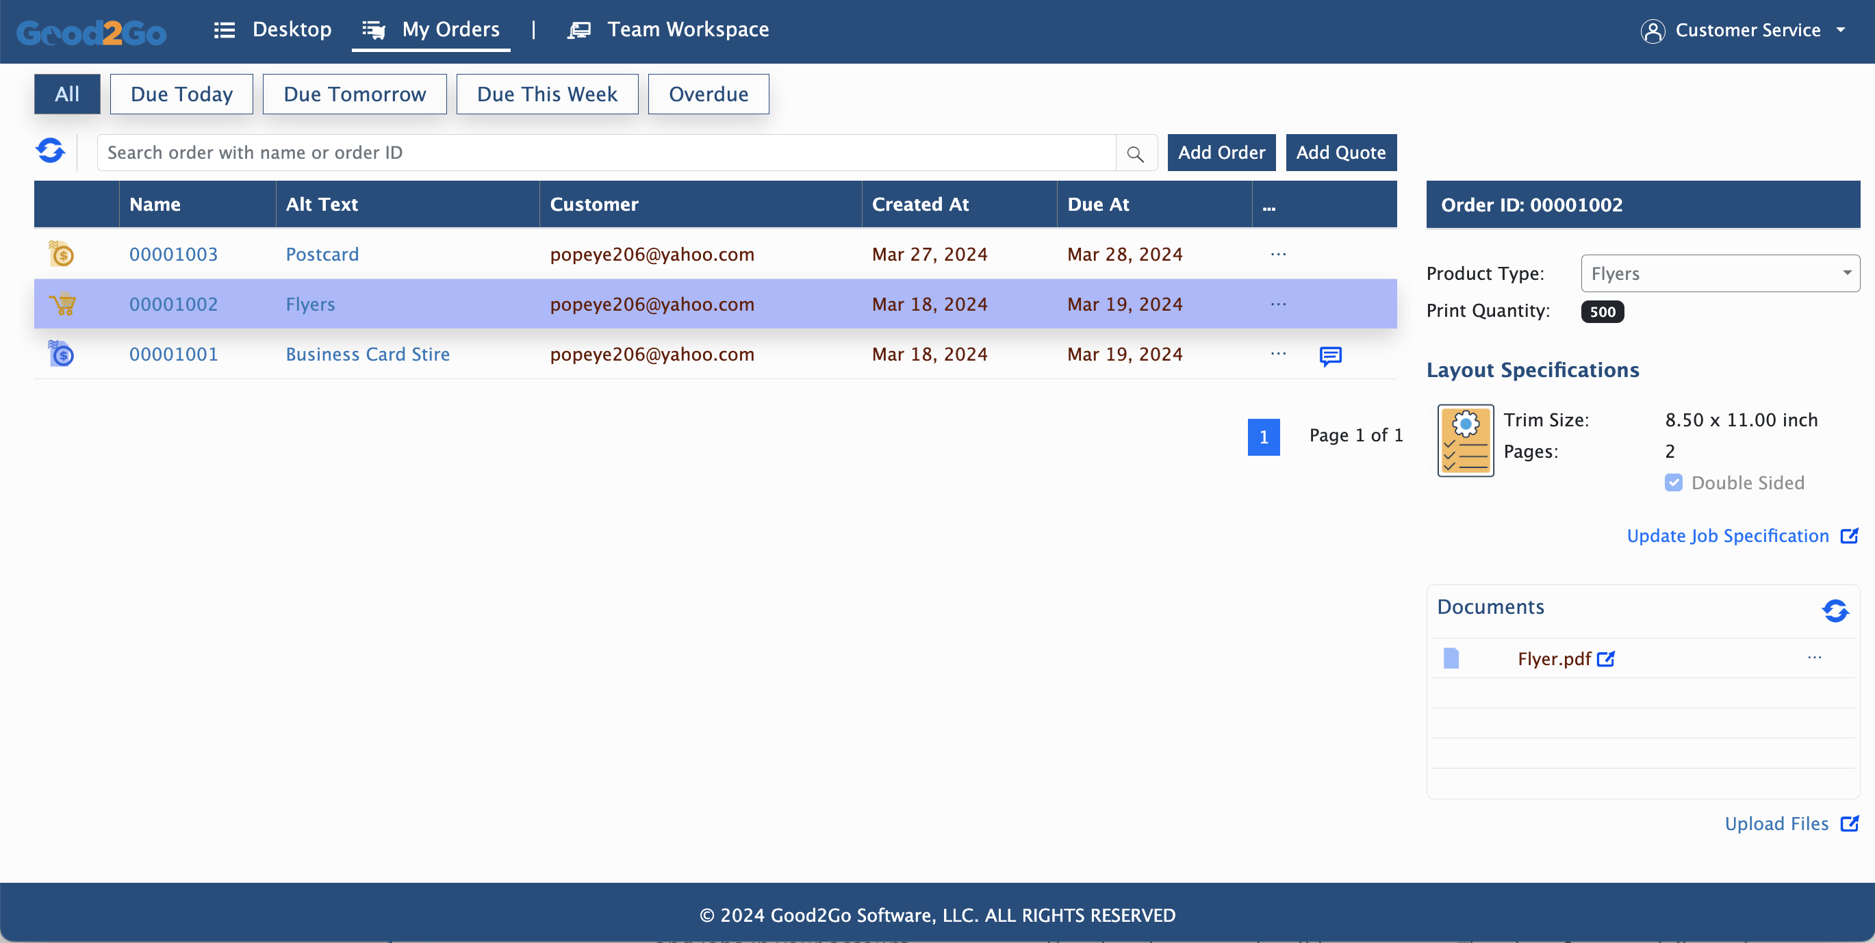Refresh the order list

(x=50, y=151)
